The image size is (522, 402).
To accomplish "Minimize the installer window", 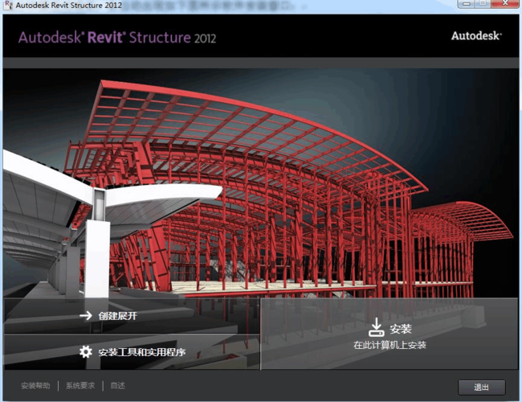I will [466, 4].
